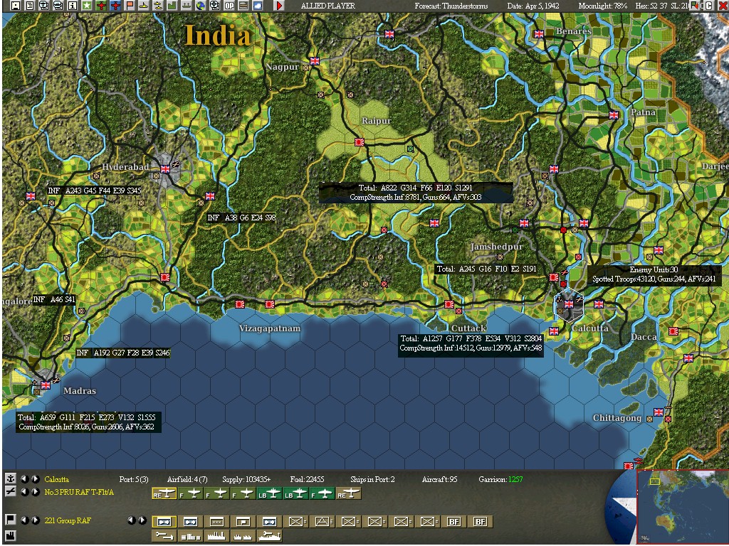Click the British flag base at Chittagong
Screen dimensions: 729x546
[659, 412]
